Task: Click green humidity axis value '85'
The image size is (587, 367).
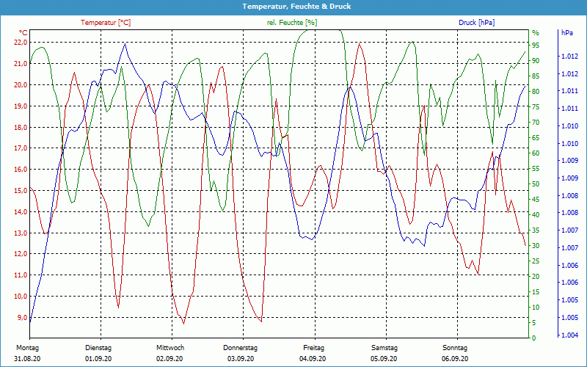Action: tap(536, 76)
